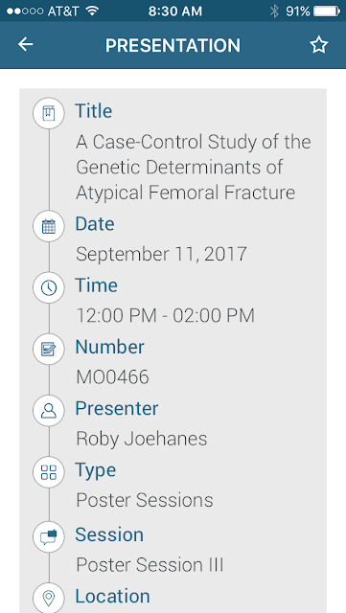The image size is (346, 613).
Task: Open the Poster Session III entry
Action: point(150,565)
